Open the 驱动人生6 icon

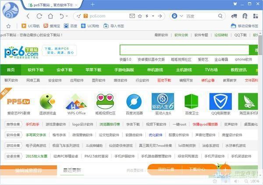click(163, 101)
